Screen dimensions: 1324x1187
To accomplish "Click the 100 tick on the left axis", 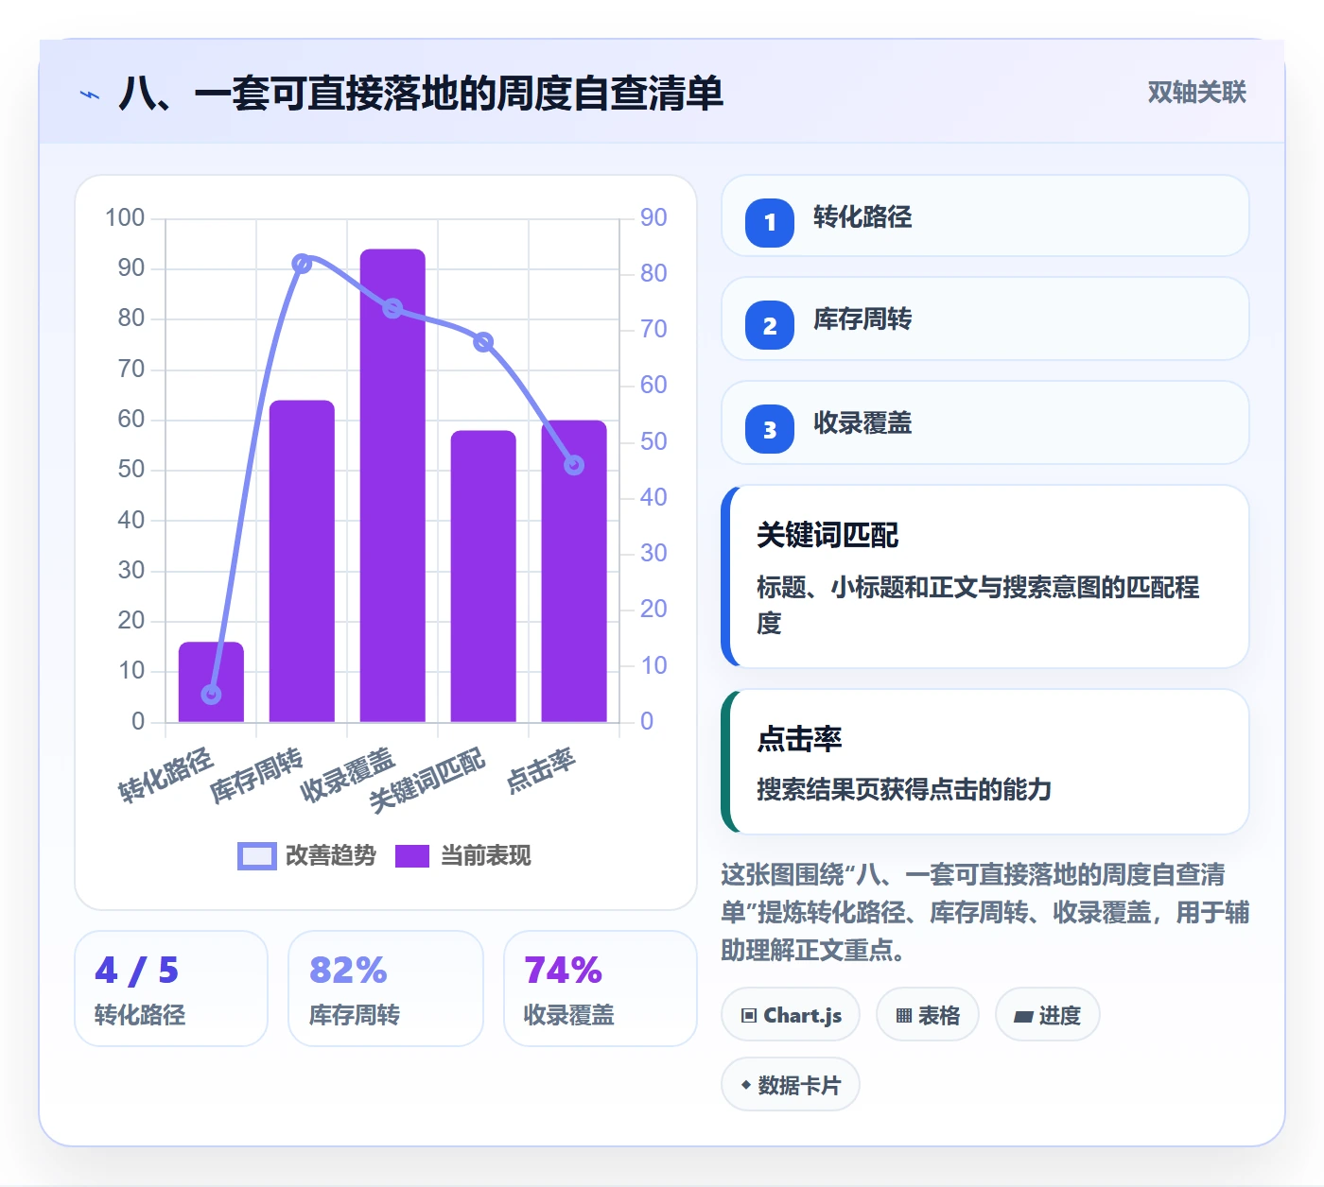I will click(125, 218).
